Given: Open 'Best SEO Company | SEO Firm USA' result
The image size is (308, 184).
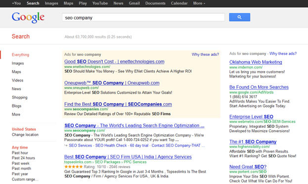Looking at the screenshot, I should click(128, 157).
